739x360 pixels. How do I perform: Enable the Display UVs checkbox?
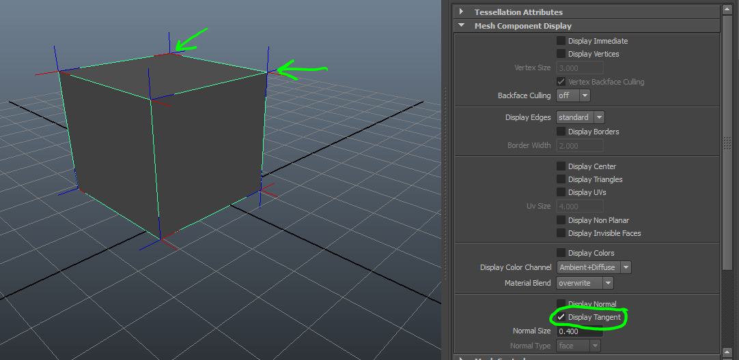(x=561, y=192)
